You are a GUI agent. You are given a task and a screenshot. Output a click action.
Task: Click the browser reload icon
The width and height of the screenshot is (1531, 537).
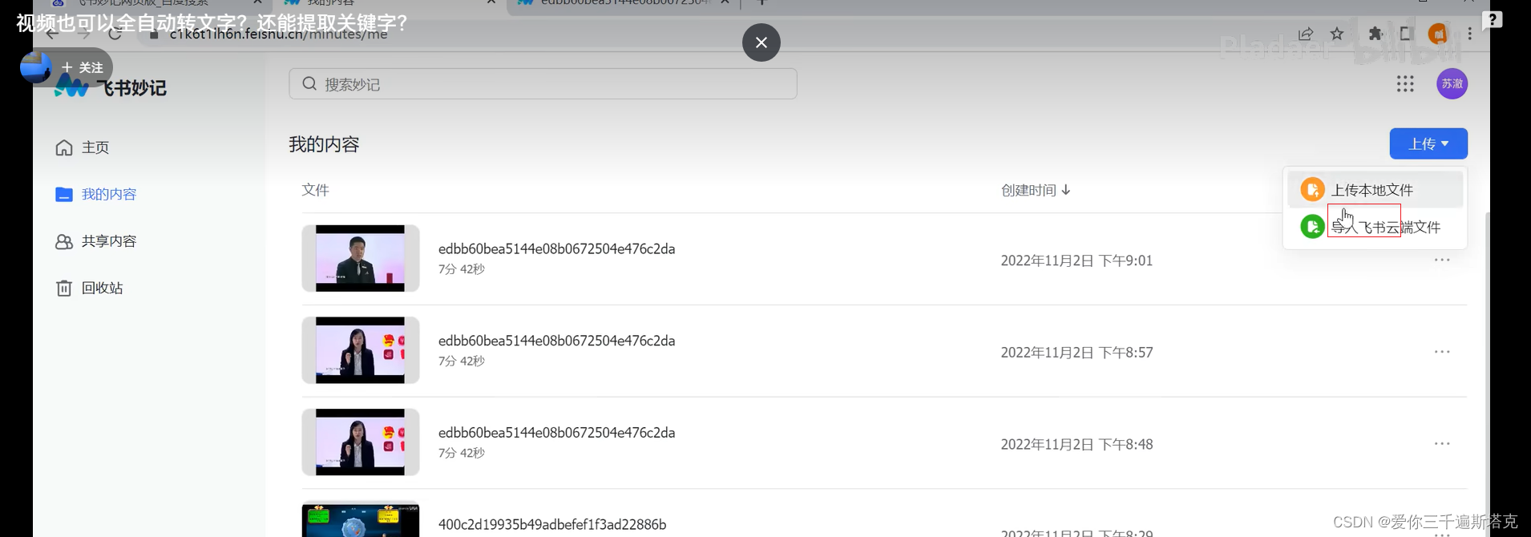click(115, 34)
